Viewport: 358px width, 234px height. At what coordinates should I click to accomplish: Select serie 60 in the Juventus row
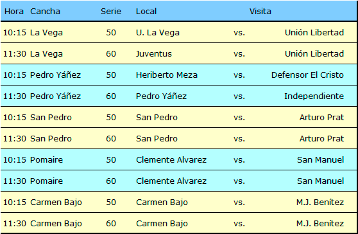pyautogui.click(x=111, y=54)
